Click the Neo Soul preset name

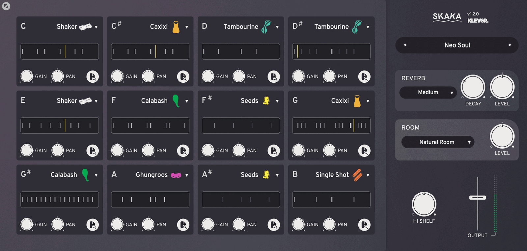click(457, 45)
